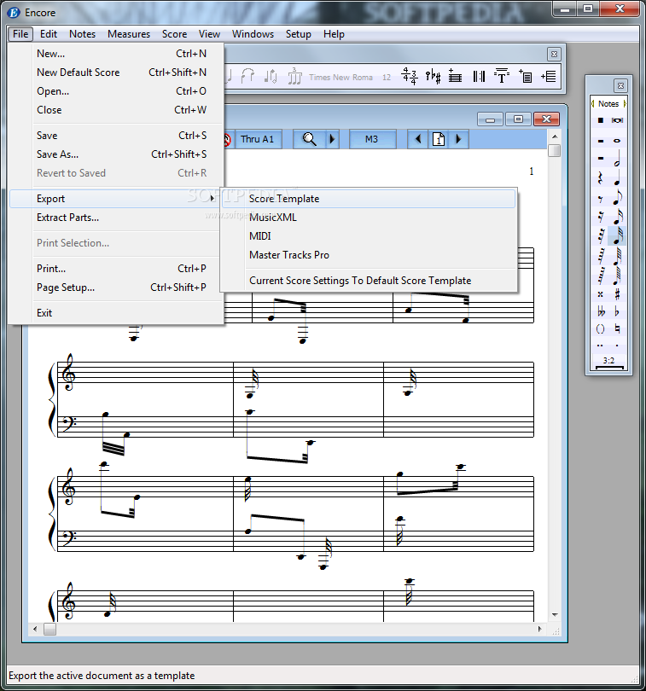Viewport: 646px width, 691px height.
Task: Select the whole note in Notes palette
Action: click(x=617, y=141)
